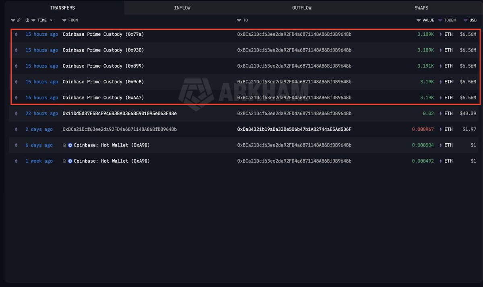The height and width of the screenshot is (287, 483).
Task: Open Coinbase Prime Custody (0xB99) entity
Action: [x=103, y=66]
